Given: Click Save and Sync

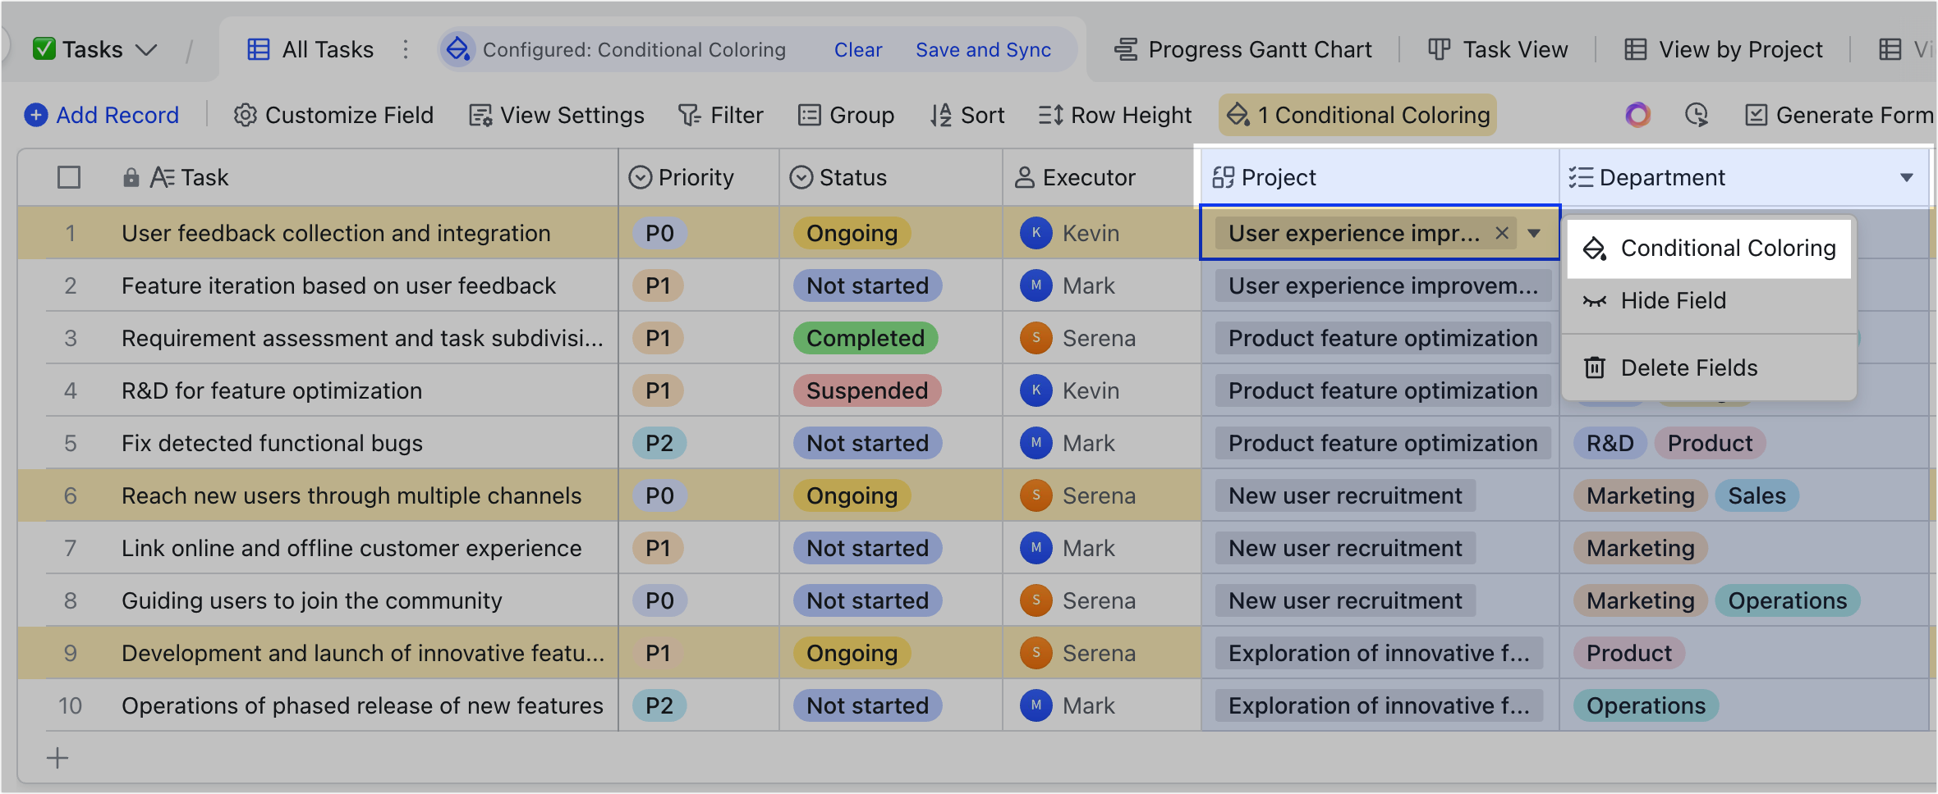Looking at the screenshot, I should (983, 49).
